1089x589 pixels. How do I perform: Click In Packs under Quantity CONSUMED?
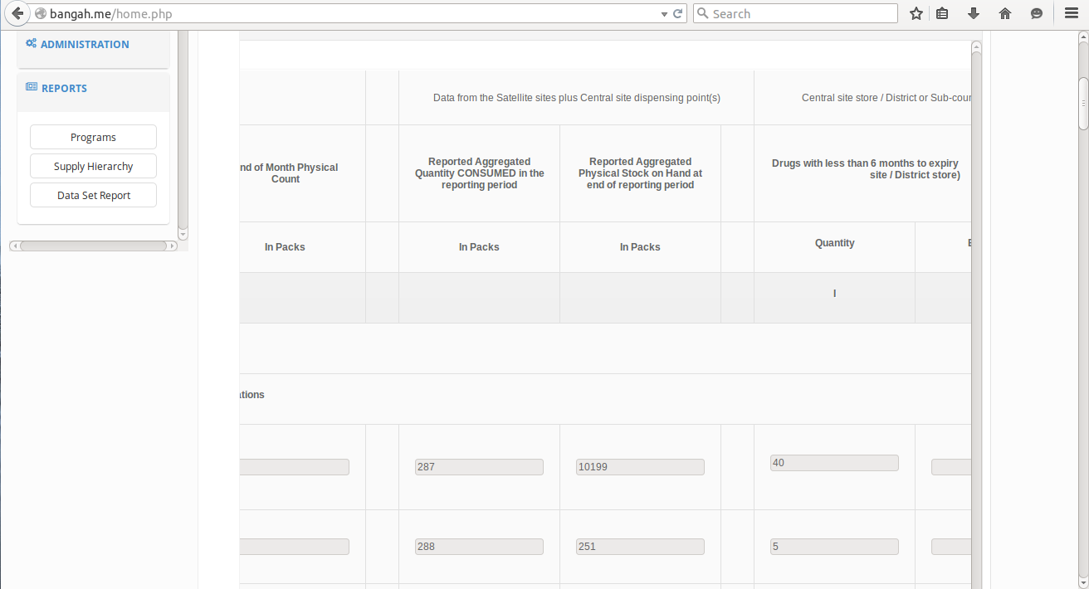coord(479,247)
